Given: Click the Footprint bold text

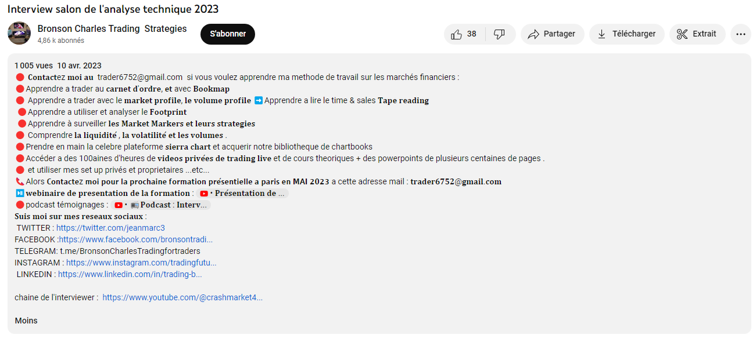Looking at the screenshot, I should 169,112.
